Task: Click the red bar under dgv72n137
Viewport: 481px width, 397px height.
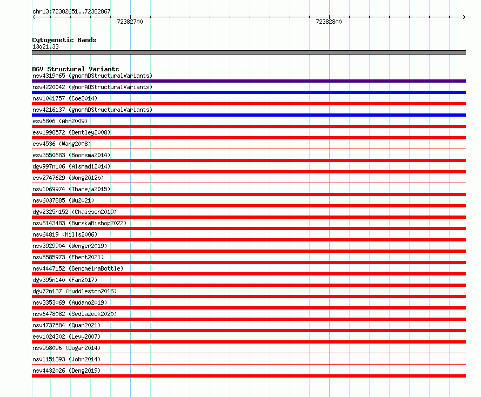Action: pos(249,297)
